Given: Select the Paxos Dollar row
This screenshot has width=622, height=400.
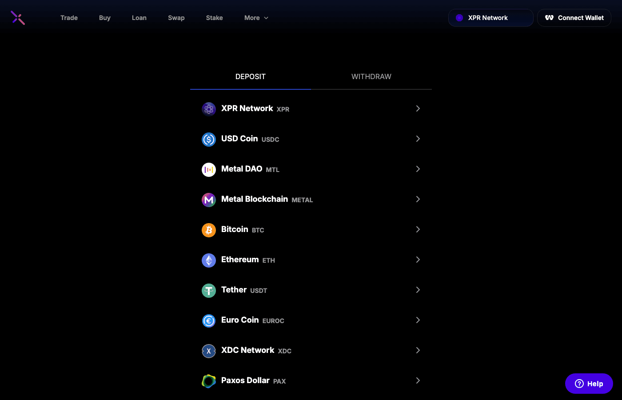Looking at the screenshot, I should (311, 380).
